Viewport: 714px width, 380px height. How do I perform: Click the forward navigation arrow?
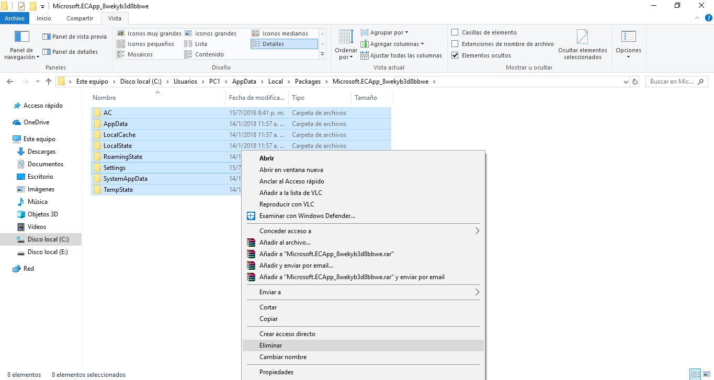click(25, 82)
